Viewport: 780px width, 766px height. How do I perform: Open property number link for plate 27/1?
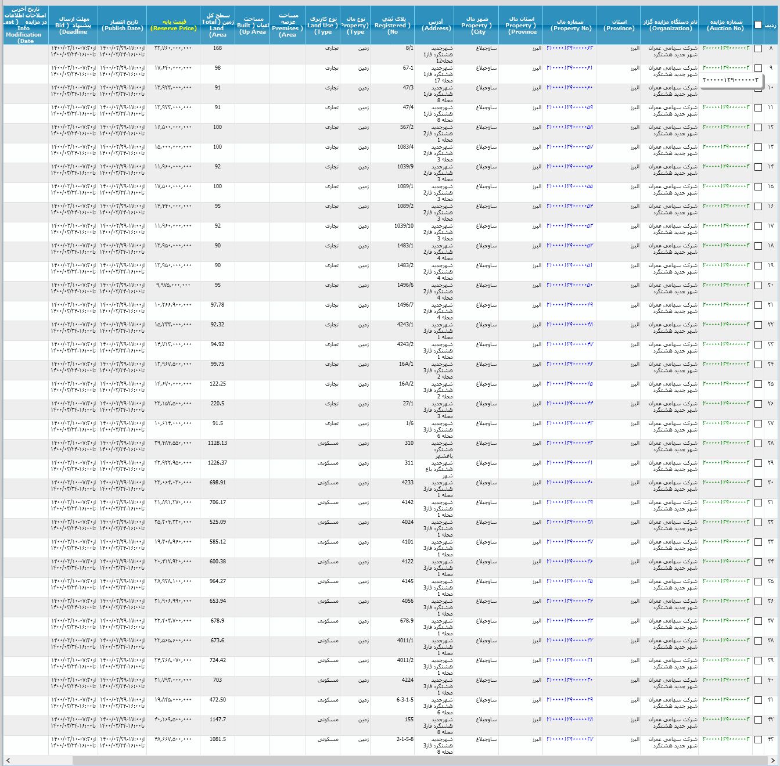570,404
